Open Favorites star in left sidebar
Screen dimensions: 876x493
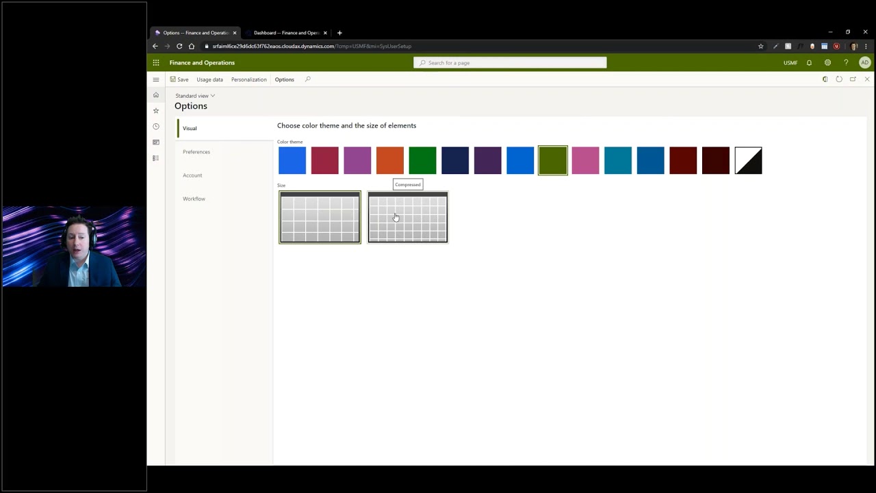pyautogui.click(x=156, y=110)
